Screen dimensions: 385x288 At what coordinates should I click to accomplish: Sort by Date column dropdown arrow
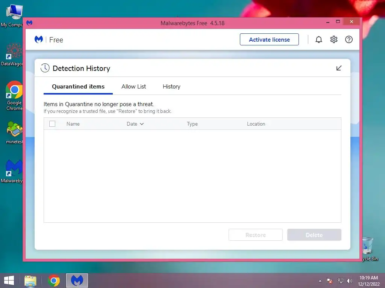coord(142,124)
